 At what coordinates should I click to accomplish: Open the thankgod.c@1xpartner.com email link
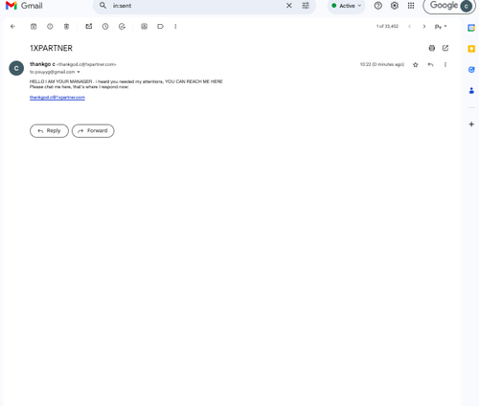click(57, 98)
